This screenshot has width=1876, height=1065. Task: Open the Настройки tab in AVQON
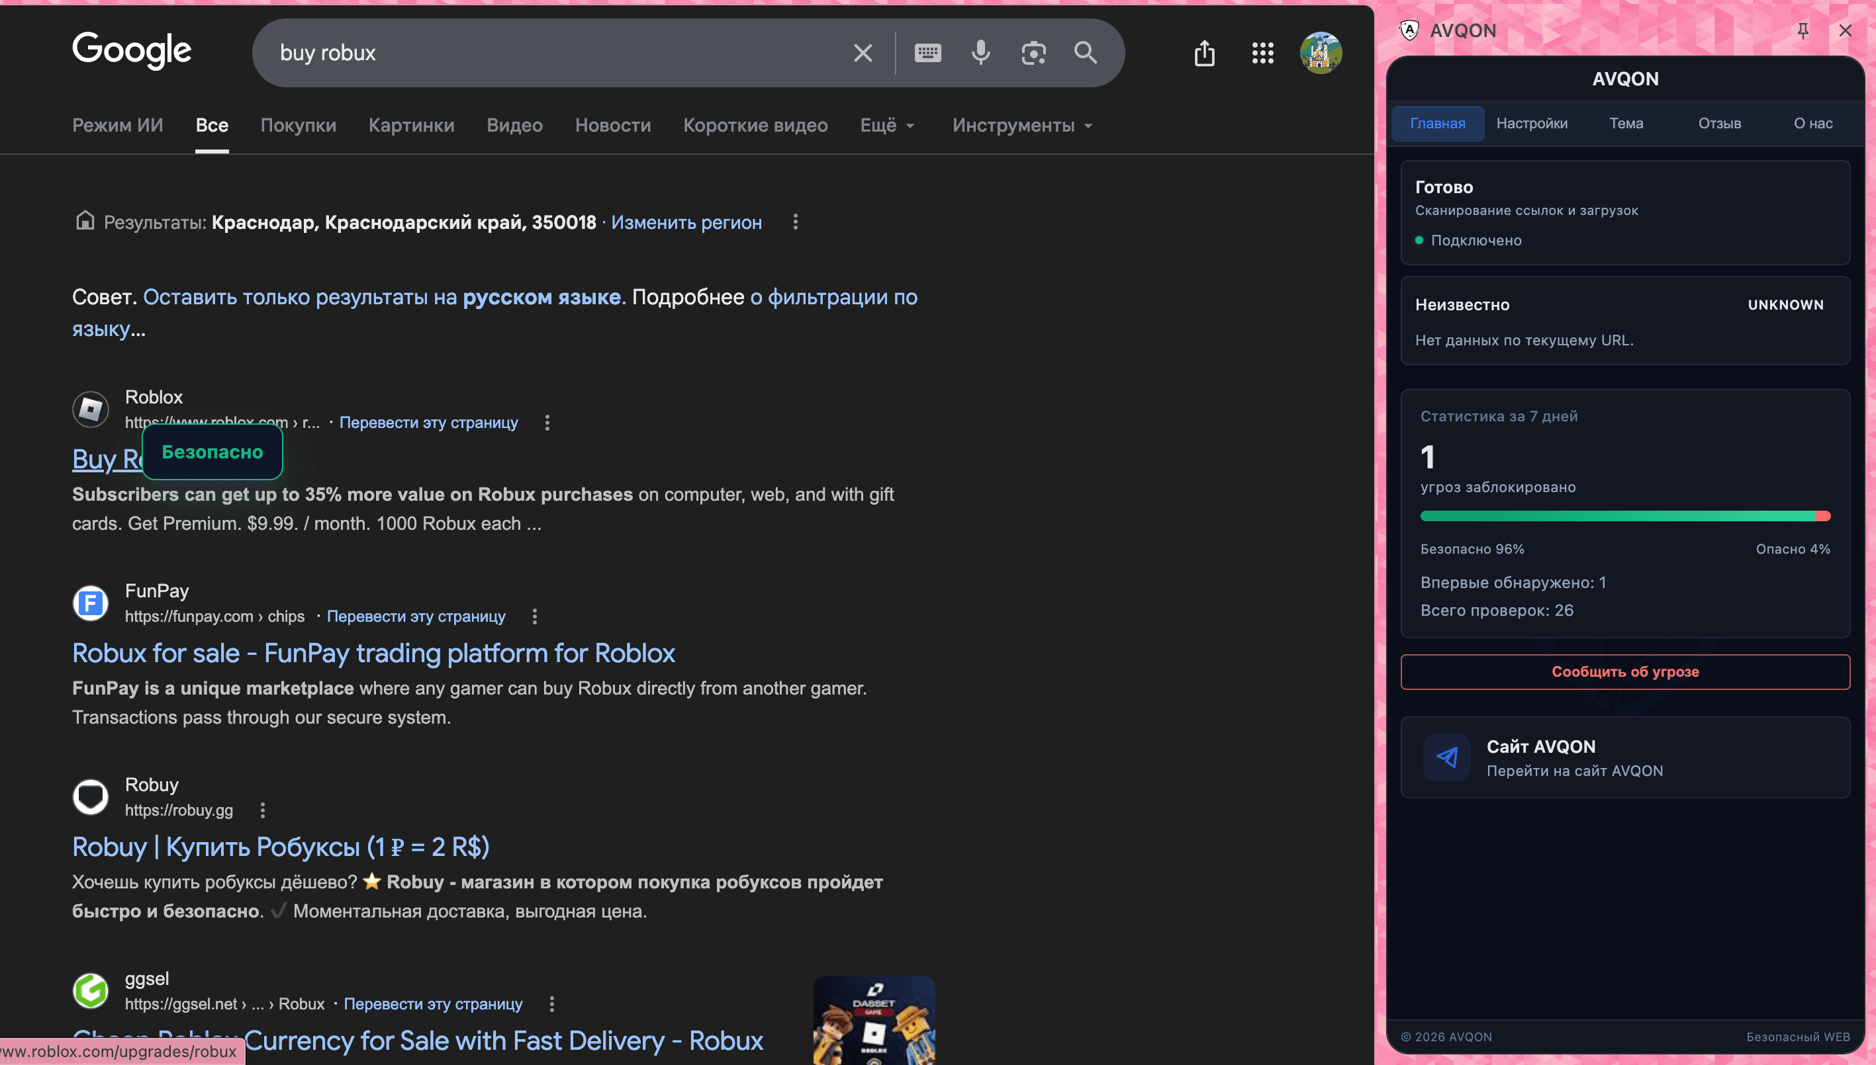(x=1532, y=123)
